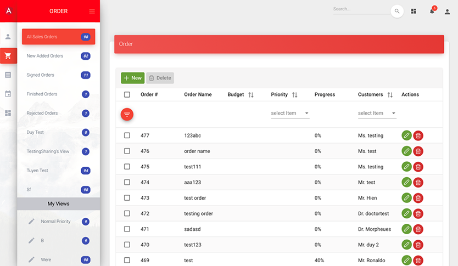Edit order 477 with green pencil icon
Screen dimensions: 458x266
click(x=406, y=135)
